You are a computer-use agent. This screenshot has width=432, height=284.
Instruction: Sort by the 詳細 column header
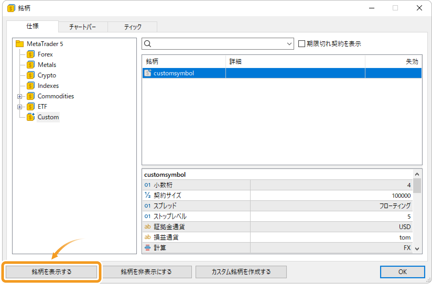(295, 61)
